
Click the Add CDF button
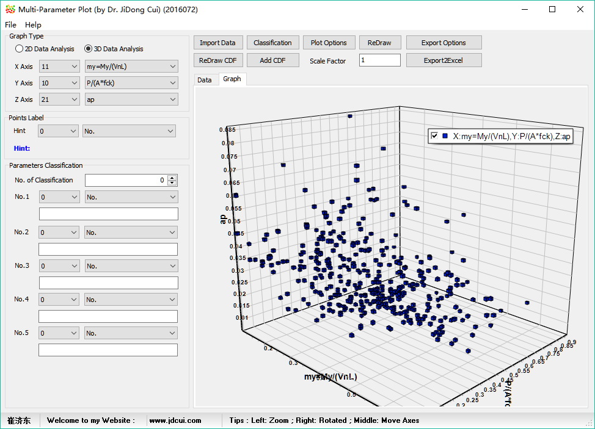273,60
